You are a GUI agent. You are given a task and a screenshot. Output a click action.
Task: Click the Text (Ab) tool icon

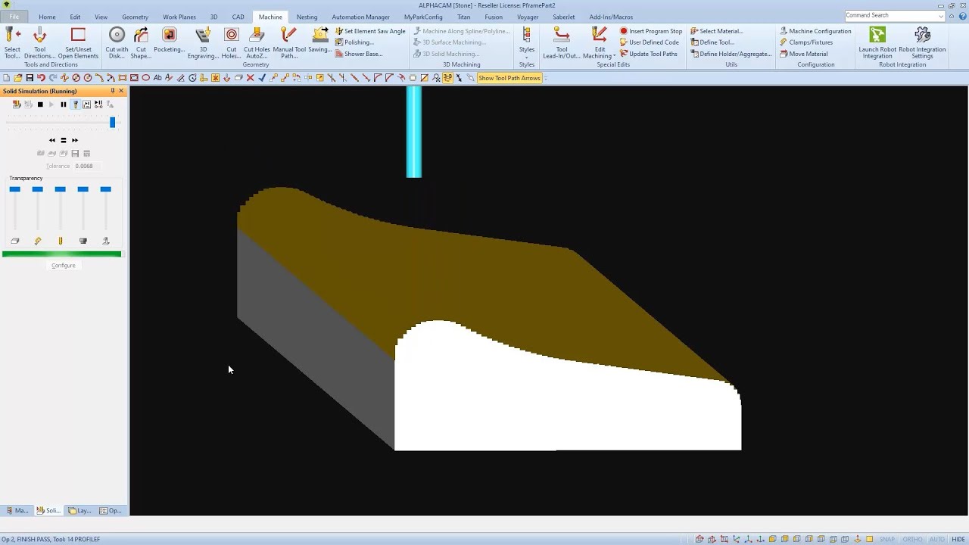point(157,78)
